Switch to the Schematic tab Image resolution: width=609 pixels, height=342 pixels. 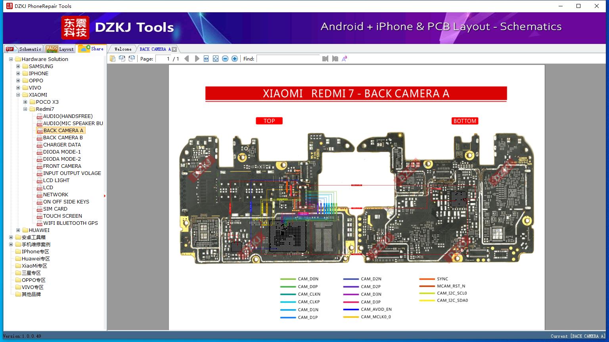click(23, 49)
